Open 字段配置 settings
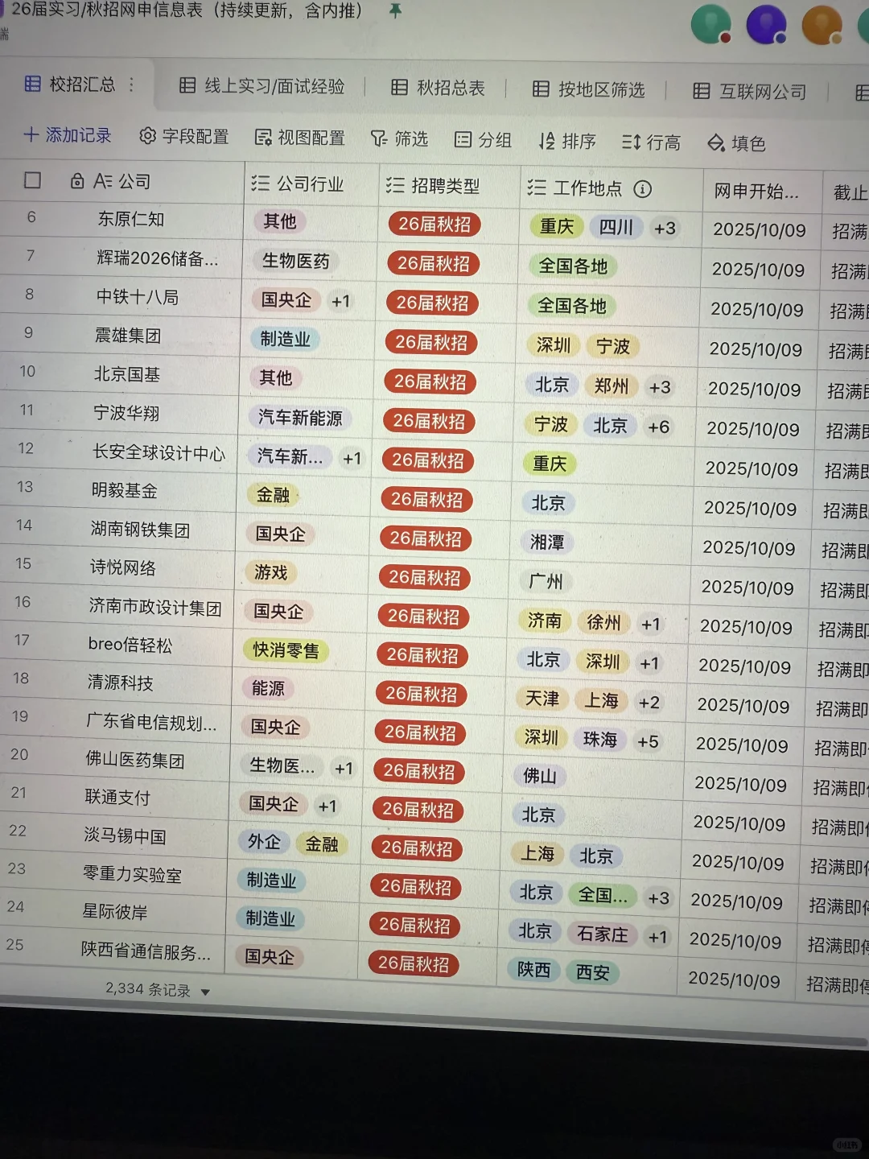The height and width of the screenshot is (1159, 869). (x=184, y=137)
